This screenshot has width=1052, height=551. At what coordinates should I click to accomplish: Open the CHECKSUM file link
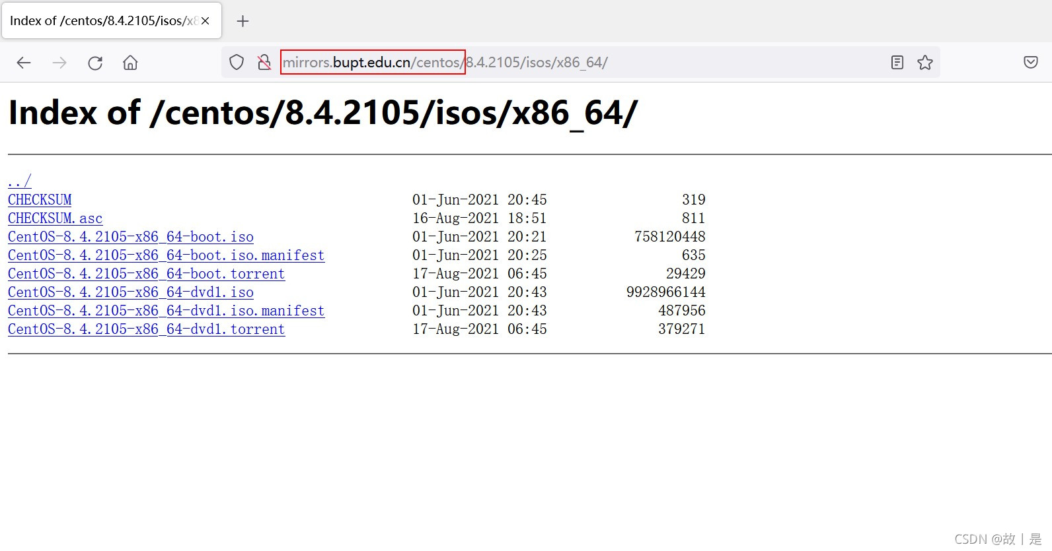coord(40,199)
